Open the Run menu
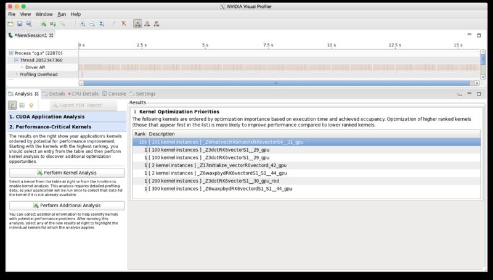The height and width of the screenshot is (280, 493). [62, 14]
